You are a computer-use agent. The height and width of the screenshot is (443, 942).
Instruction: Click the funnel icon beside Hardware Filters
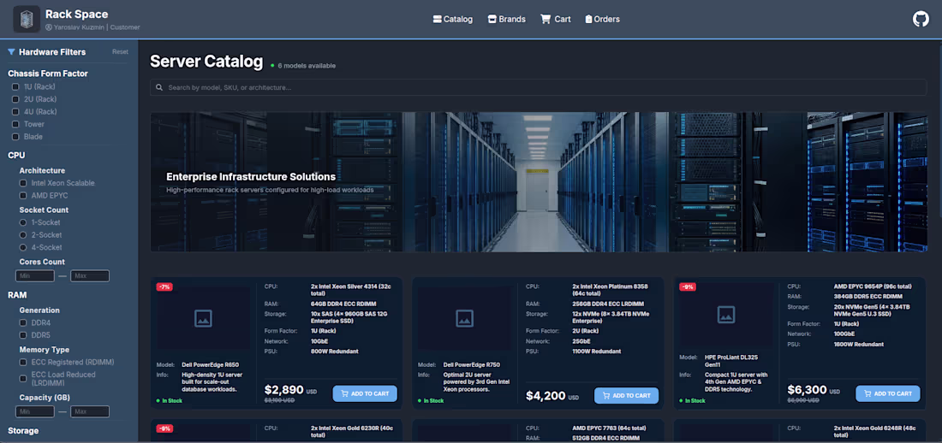pos(11,52)
